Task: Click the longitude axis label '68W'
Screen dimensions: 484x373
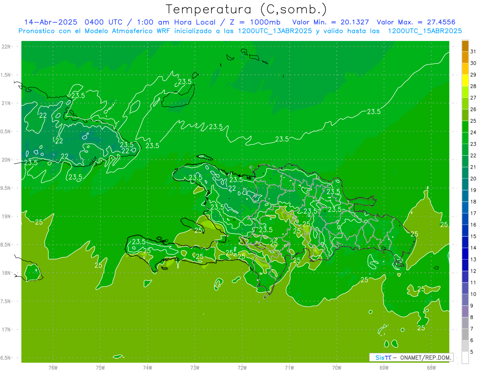Action: pos(431,367)
